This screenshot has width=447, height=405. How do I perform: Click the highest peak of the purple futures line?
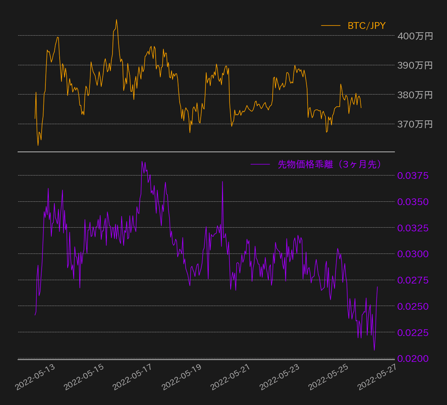[142, 162]
